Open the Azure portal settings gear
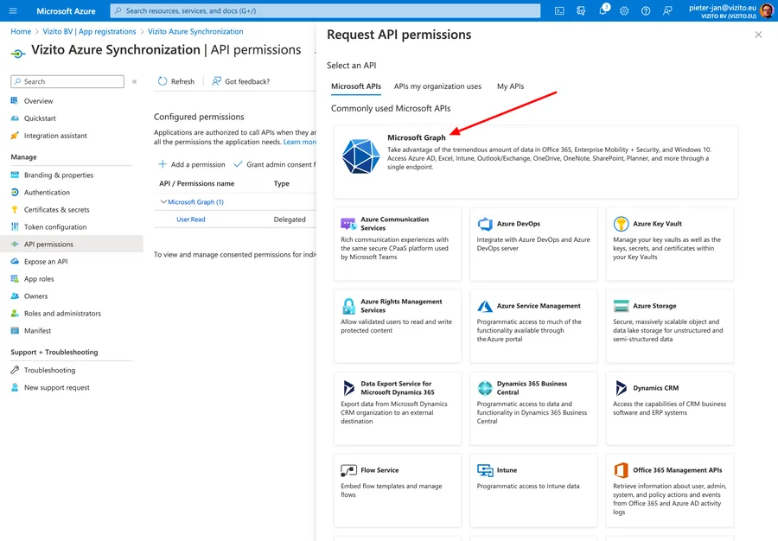This screenshot has width=778, height=541. tap(624, 10)
